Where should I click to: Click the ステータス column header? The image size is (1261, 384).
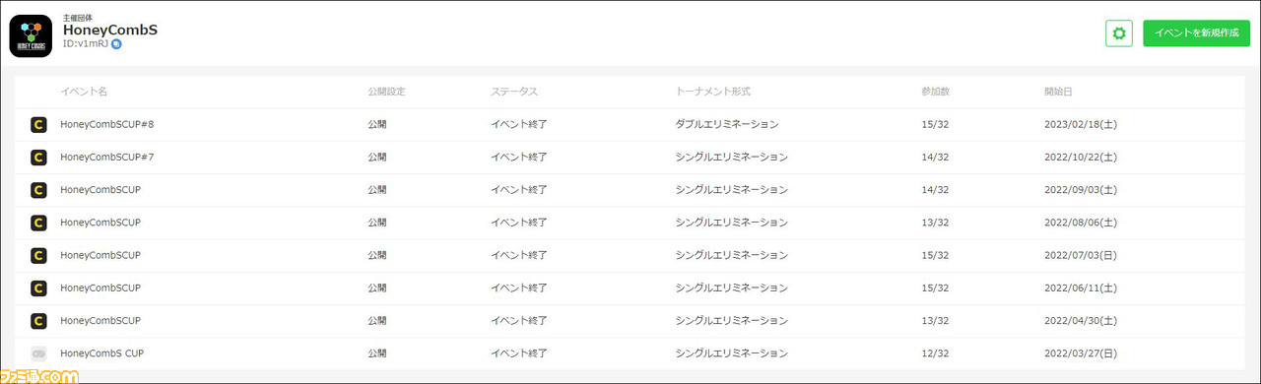[x=514, y=92]
